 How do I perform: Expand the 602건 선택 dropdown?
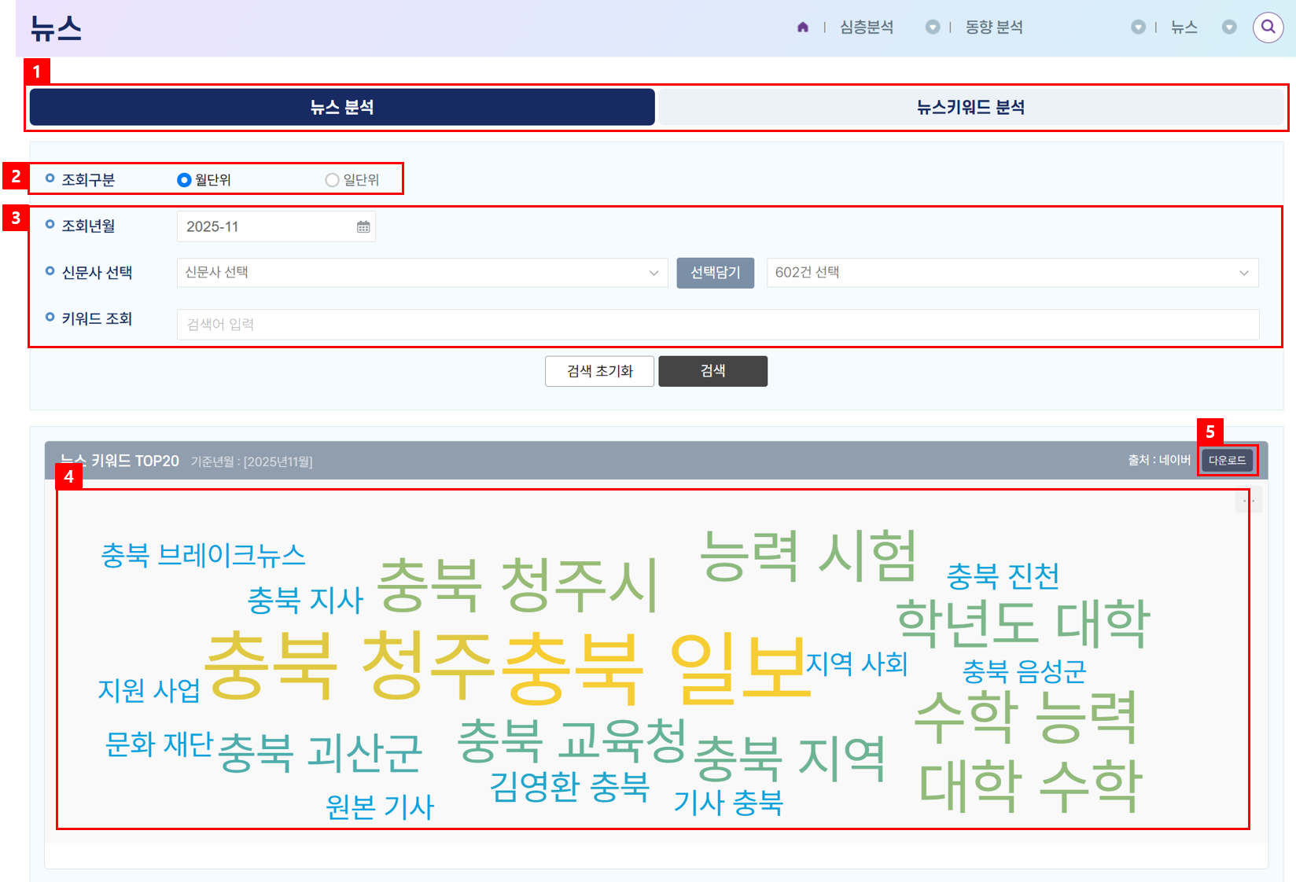(1012, 273)
